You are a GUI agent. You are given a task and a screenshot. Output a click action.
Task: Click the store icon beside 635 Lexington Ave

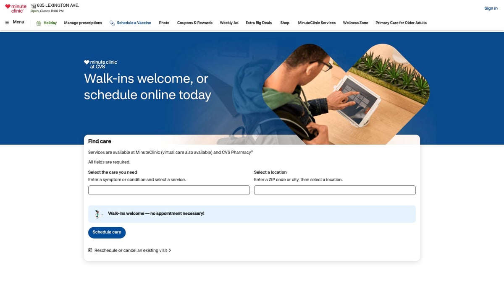click(33, 5)
